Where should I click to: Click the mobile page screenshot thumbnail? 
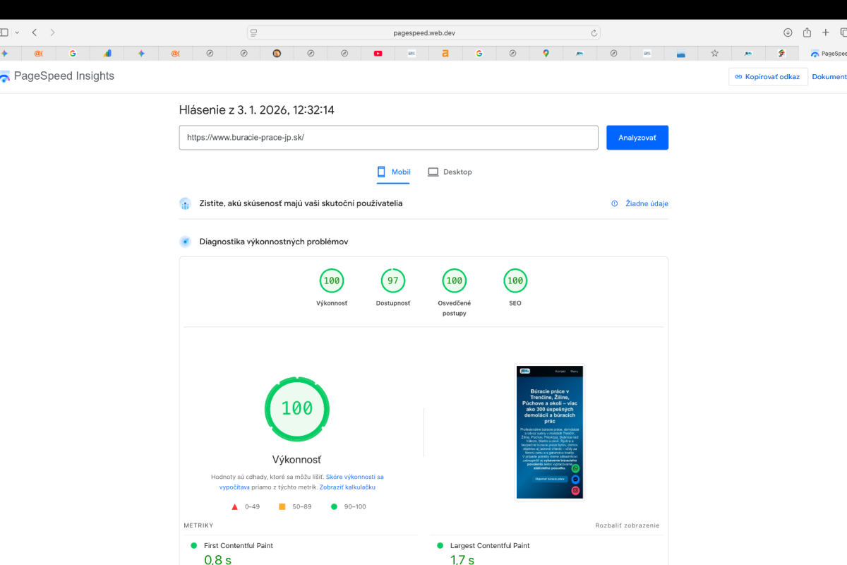coord(550,432)
